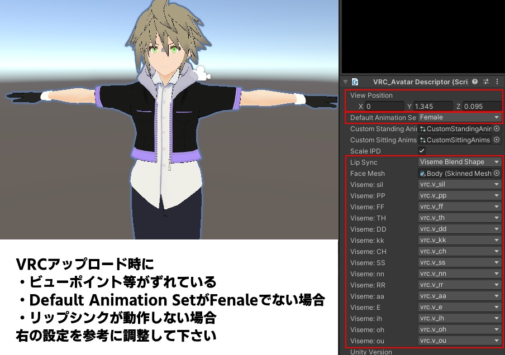
Task: Open object picker for Face Mesh
Action: [x=496, y=173]
